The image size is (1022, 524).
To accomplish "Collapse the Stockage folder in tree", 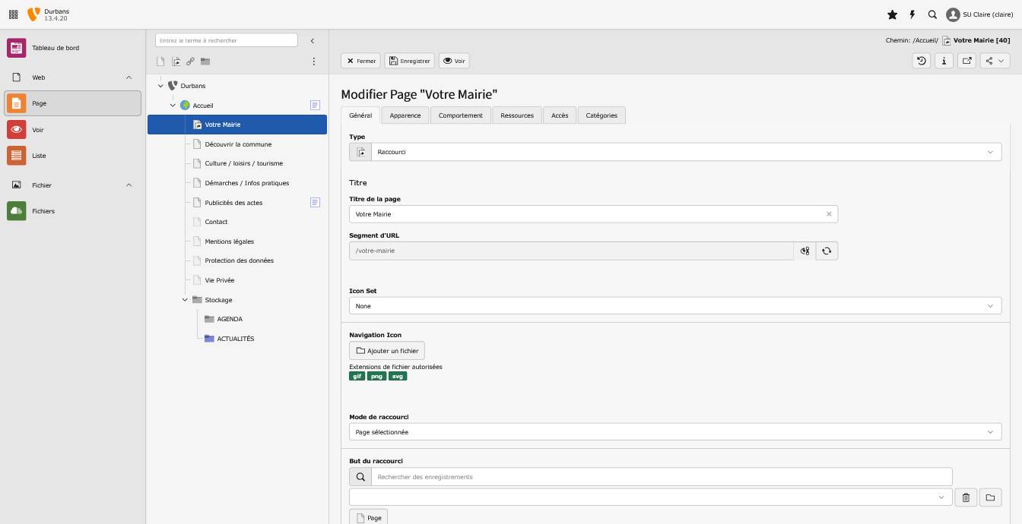I will coord(185,300).
